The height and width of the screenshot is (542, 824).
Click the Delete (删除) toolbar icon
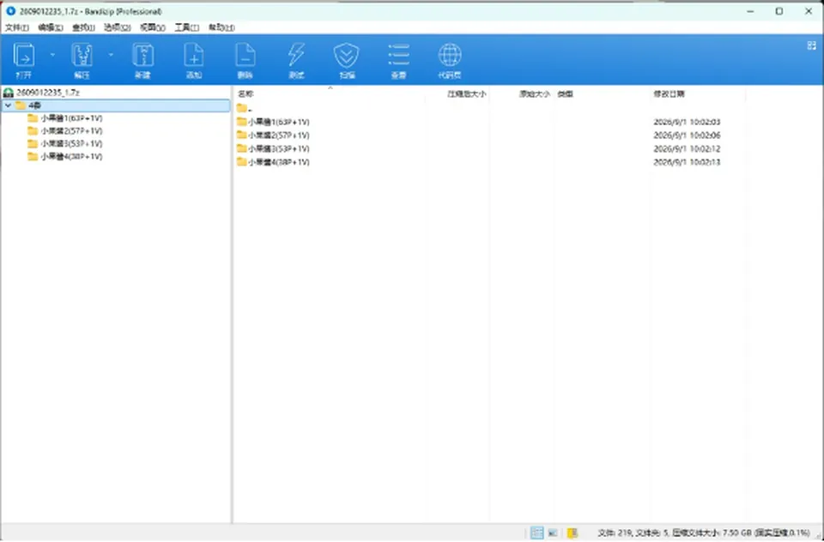245,60
